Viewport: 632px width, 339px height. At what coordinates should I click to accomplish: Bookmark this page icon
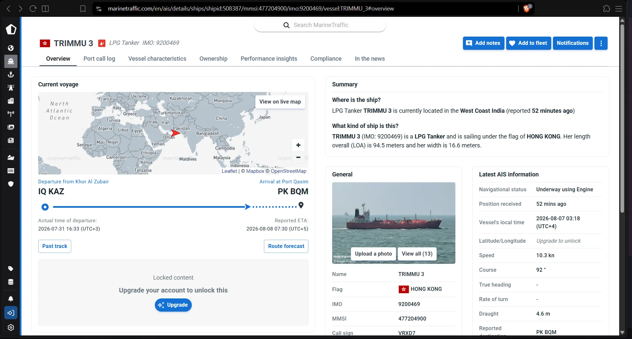[x=83, y=9]
